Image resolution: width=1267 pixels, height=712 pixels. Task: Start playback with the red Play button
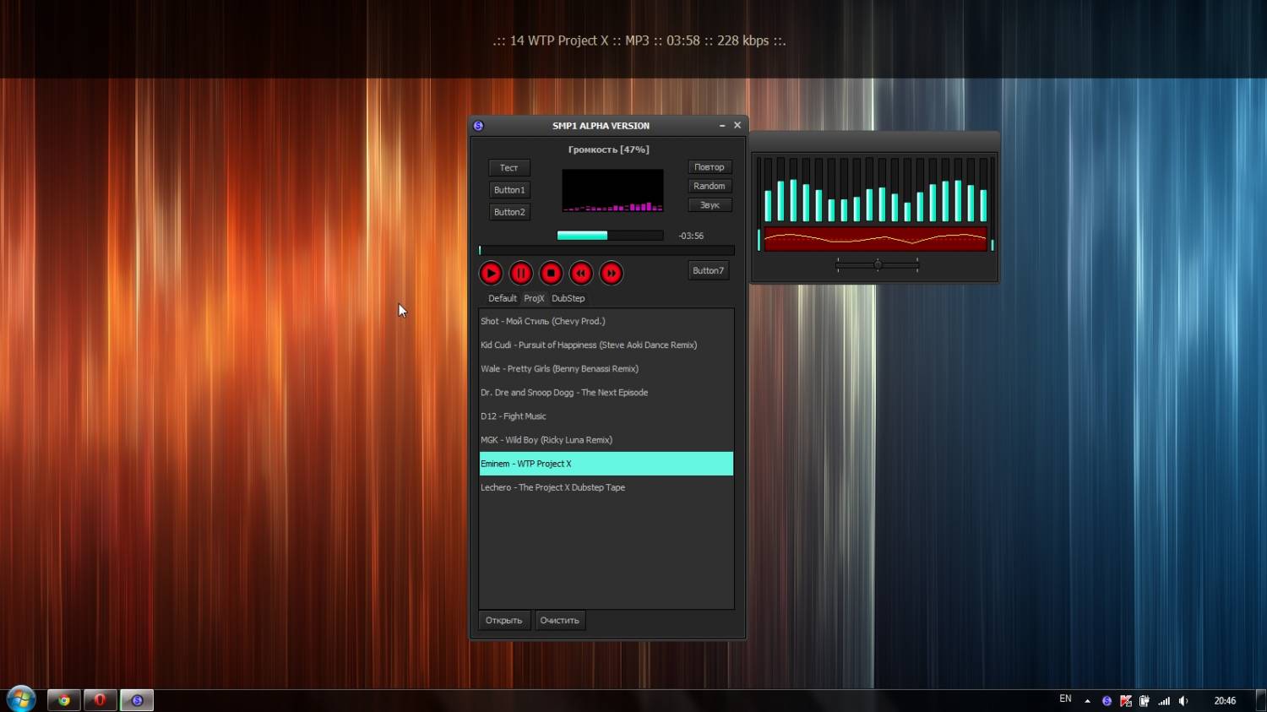[491, 273]
